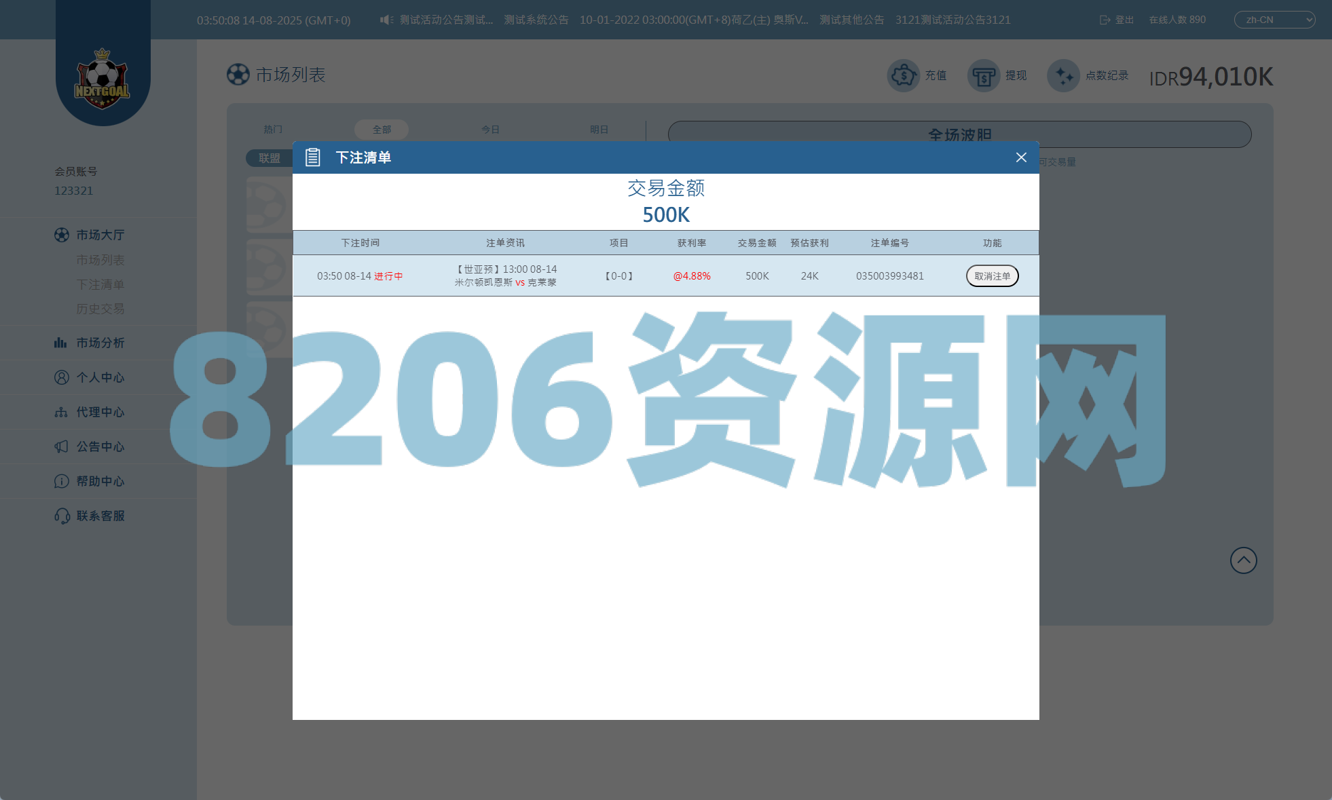
Task: Go to 历史交易 in the sidebar
Action: pyautogui.click(x=100, y=309)
